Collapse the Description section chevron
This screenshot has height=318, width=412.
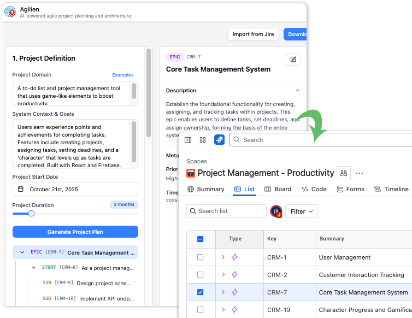coord(297,91)
